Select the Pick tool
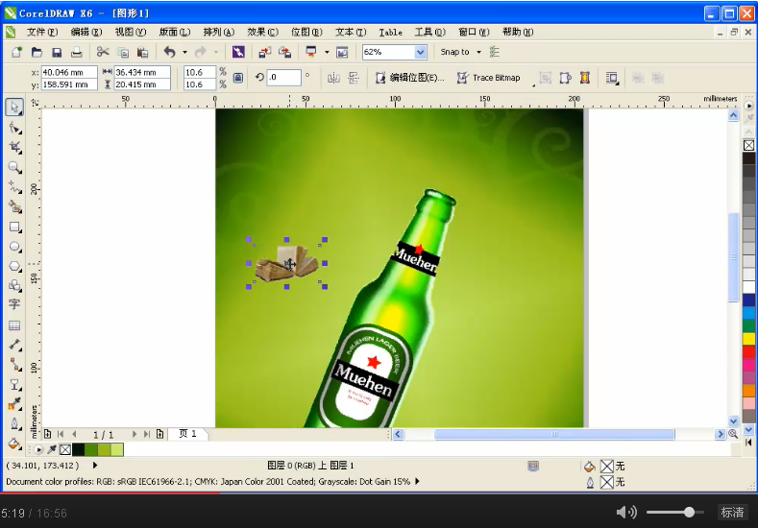This screenshot has width=758, height=528. [x=14, y=107]
